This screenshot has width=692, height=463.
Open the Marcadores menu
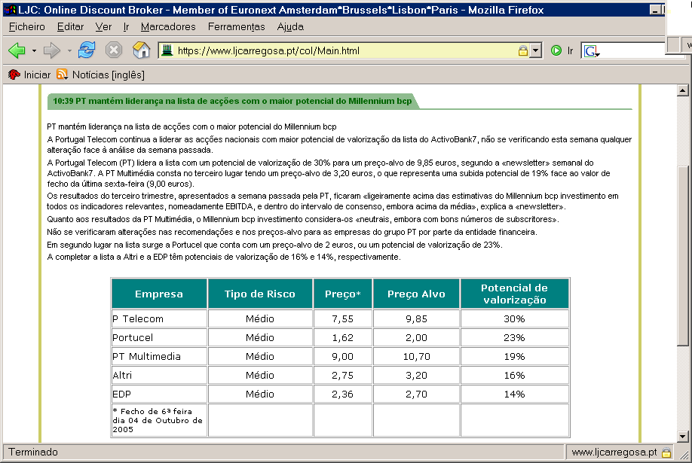click(x=168, y=26)
